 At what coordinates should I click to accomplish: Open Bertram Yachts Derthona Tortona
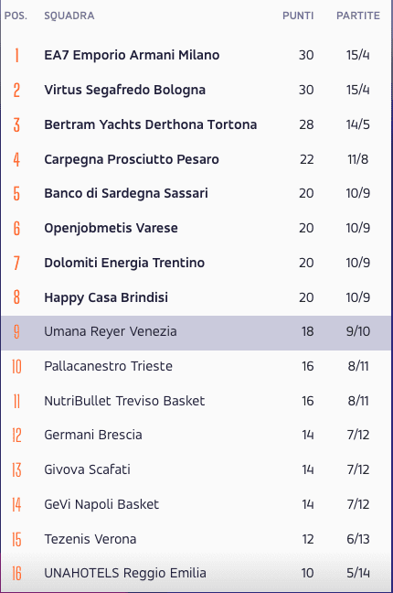[x=151, y=124]
